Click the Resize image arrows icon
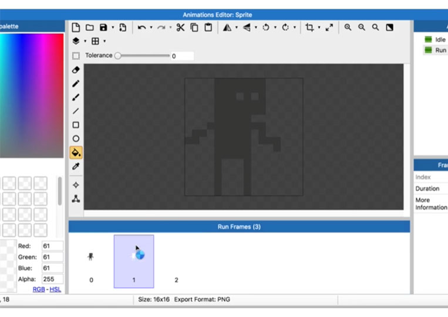Viewport: 448px width, 317px height. point(329,28)
